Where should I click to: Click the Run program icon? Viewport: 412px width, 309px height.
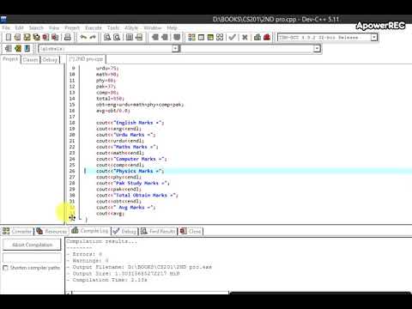coord(201,37)
